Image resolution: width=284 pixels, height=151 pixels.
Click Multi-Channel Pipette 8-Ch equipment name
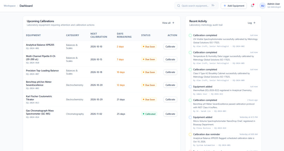coord(41,58)
